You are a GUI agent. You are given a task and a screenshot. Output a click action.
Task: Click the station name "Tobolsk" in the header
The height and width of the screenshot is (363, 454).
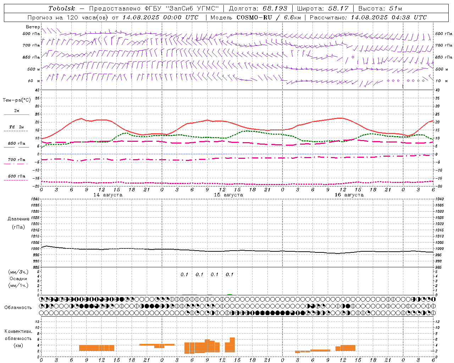pos(62,9)
